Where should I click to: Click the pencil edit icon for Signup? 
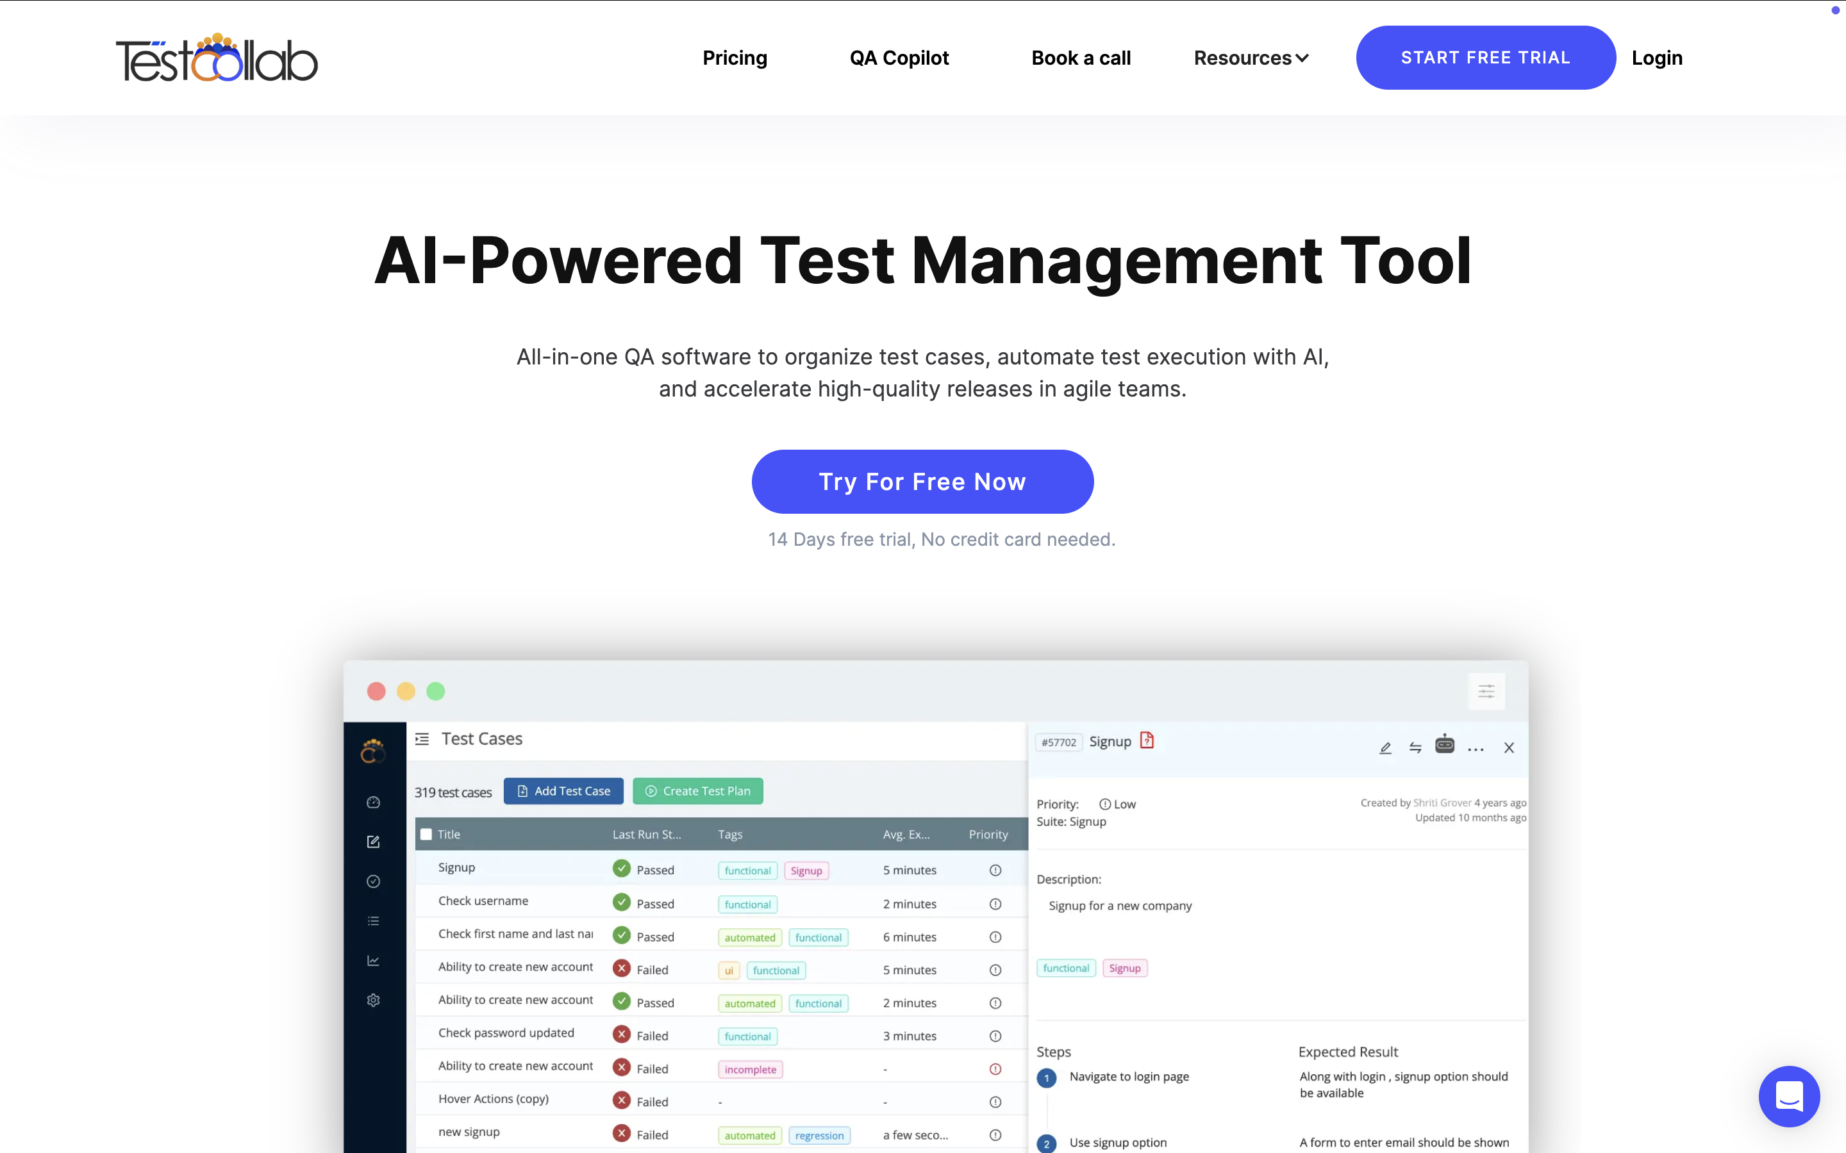point(1385,748)
